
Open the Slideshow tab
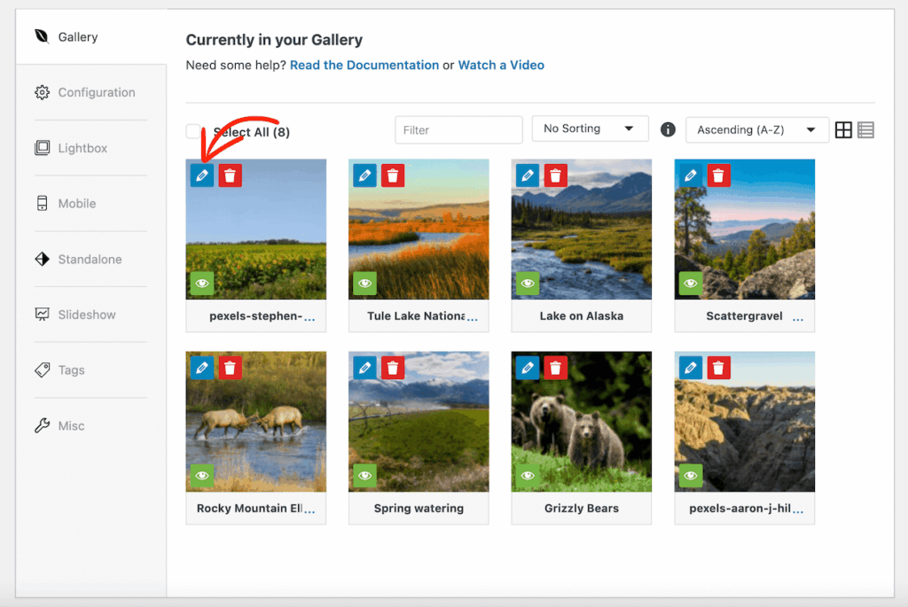pyautogui.click(x=87, y=315)
